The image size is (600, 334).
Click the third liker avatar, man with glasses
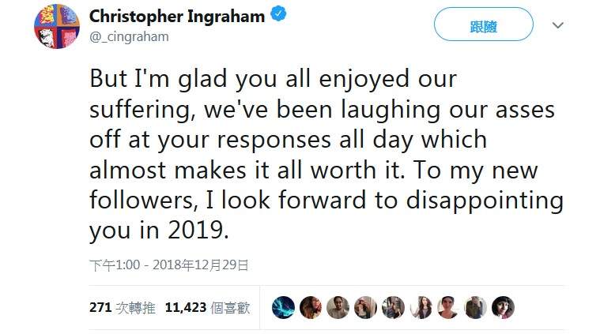click(338, 307)
